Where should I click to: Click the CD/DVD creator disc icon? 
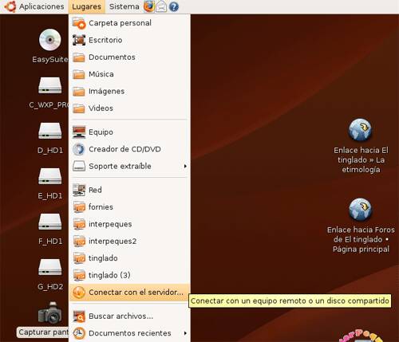click(x=79, y=149)
